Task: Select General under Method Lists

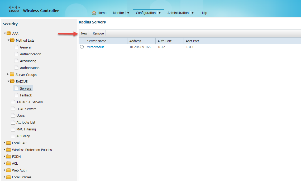Action: coord(26,47)
